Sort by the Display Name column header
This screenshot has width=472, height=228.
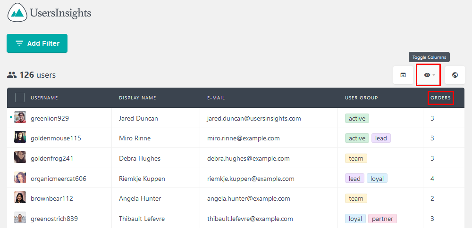pos(137,98)
